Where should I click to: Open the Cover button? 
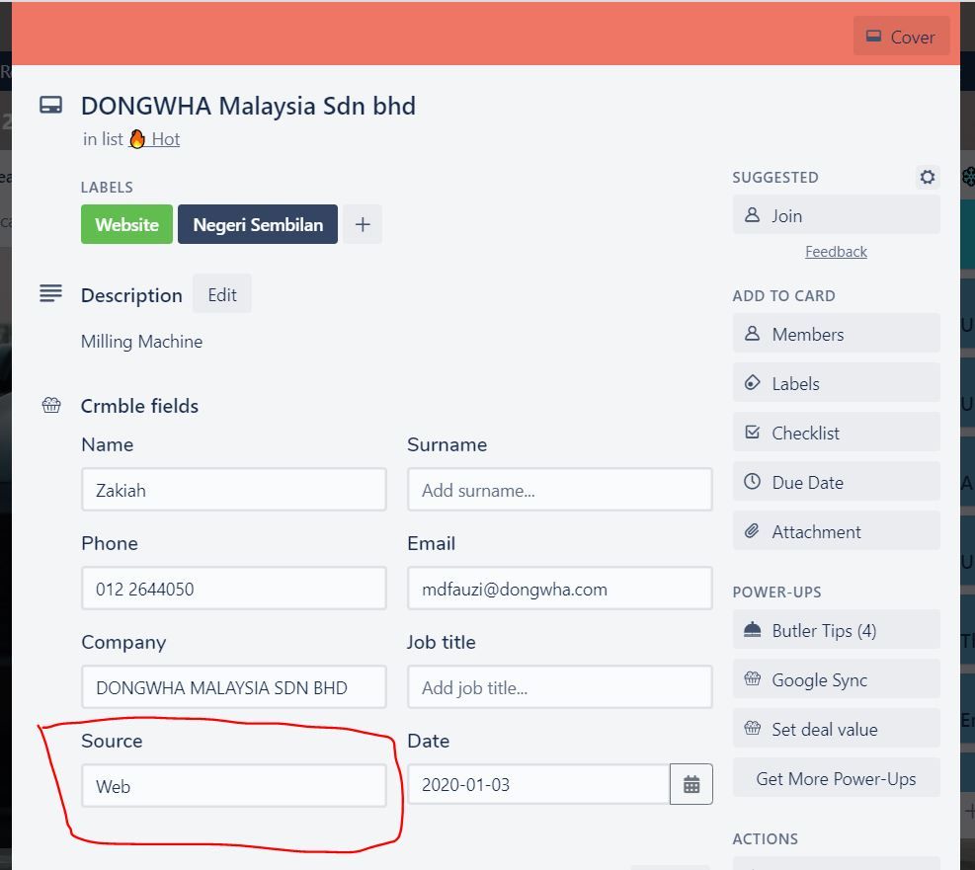(901, 37)
